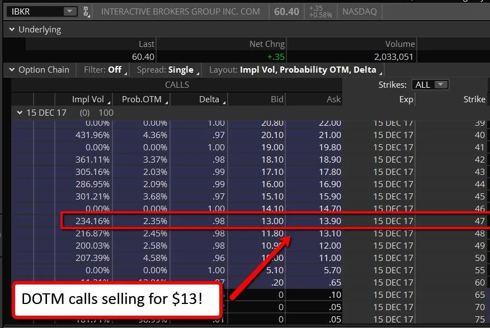Click the Prob.OTM column header
The height and width of the screenshot is (328, 490).
142,99
